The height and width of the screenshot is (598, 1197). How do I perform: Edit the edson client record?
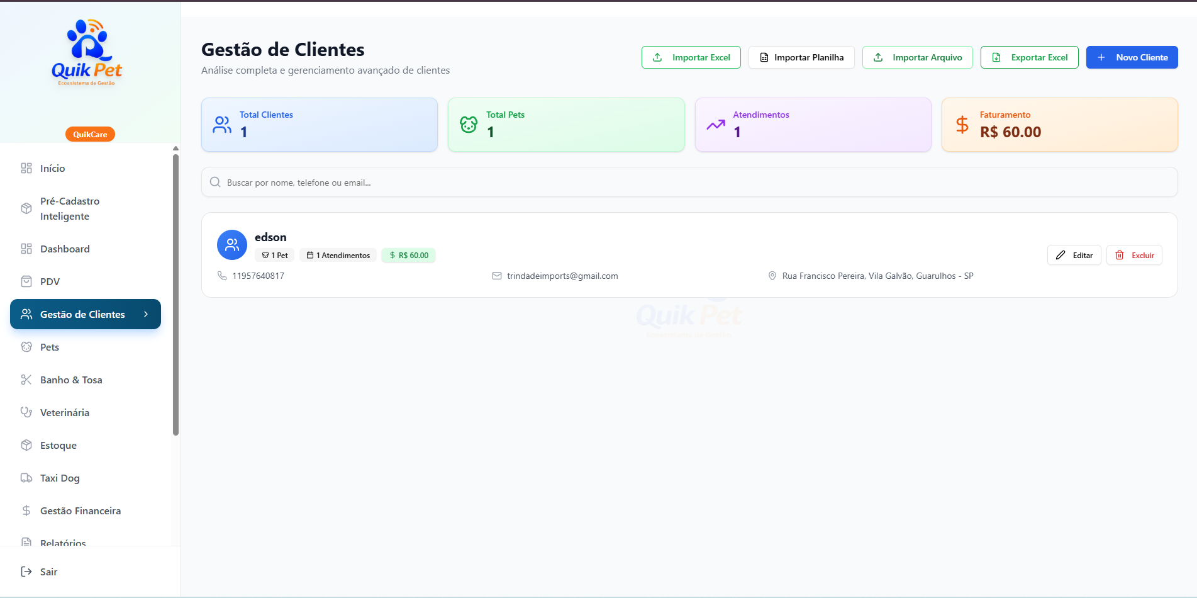(1074, 255)
